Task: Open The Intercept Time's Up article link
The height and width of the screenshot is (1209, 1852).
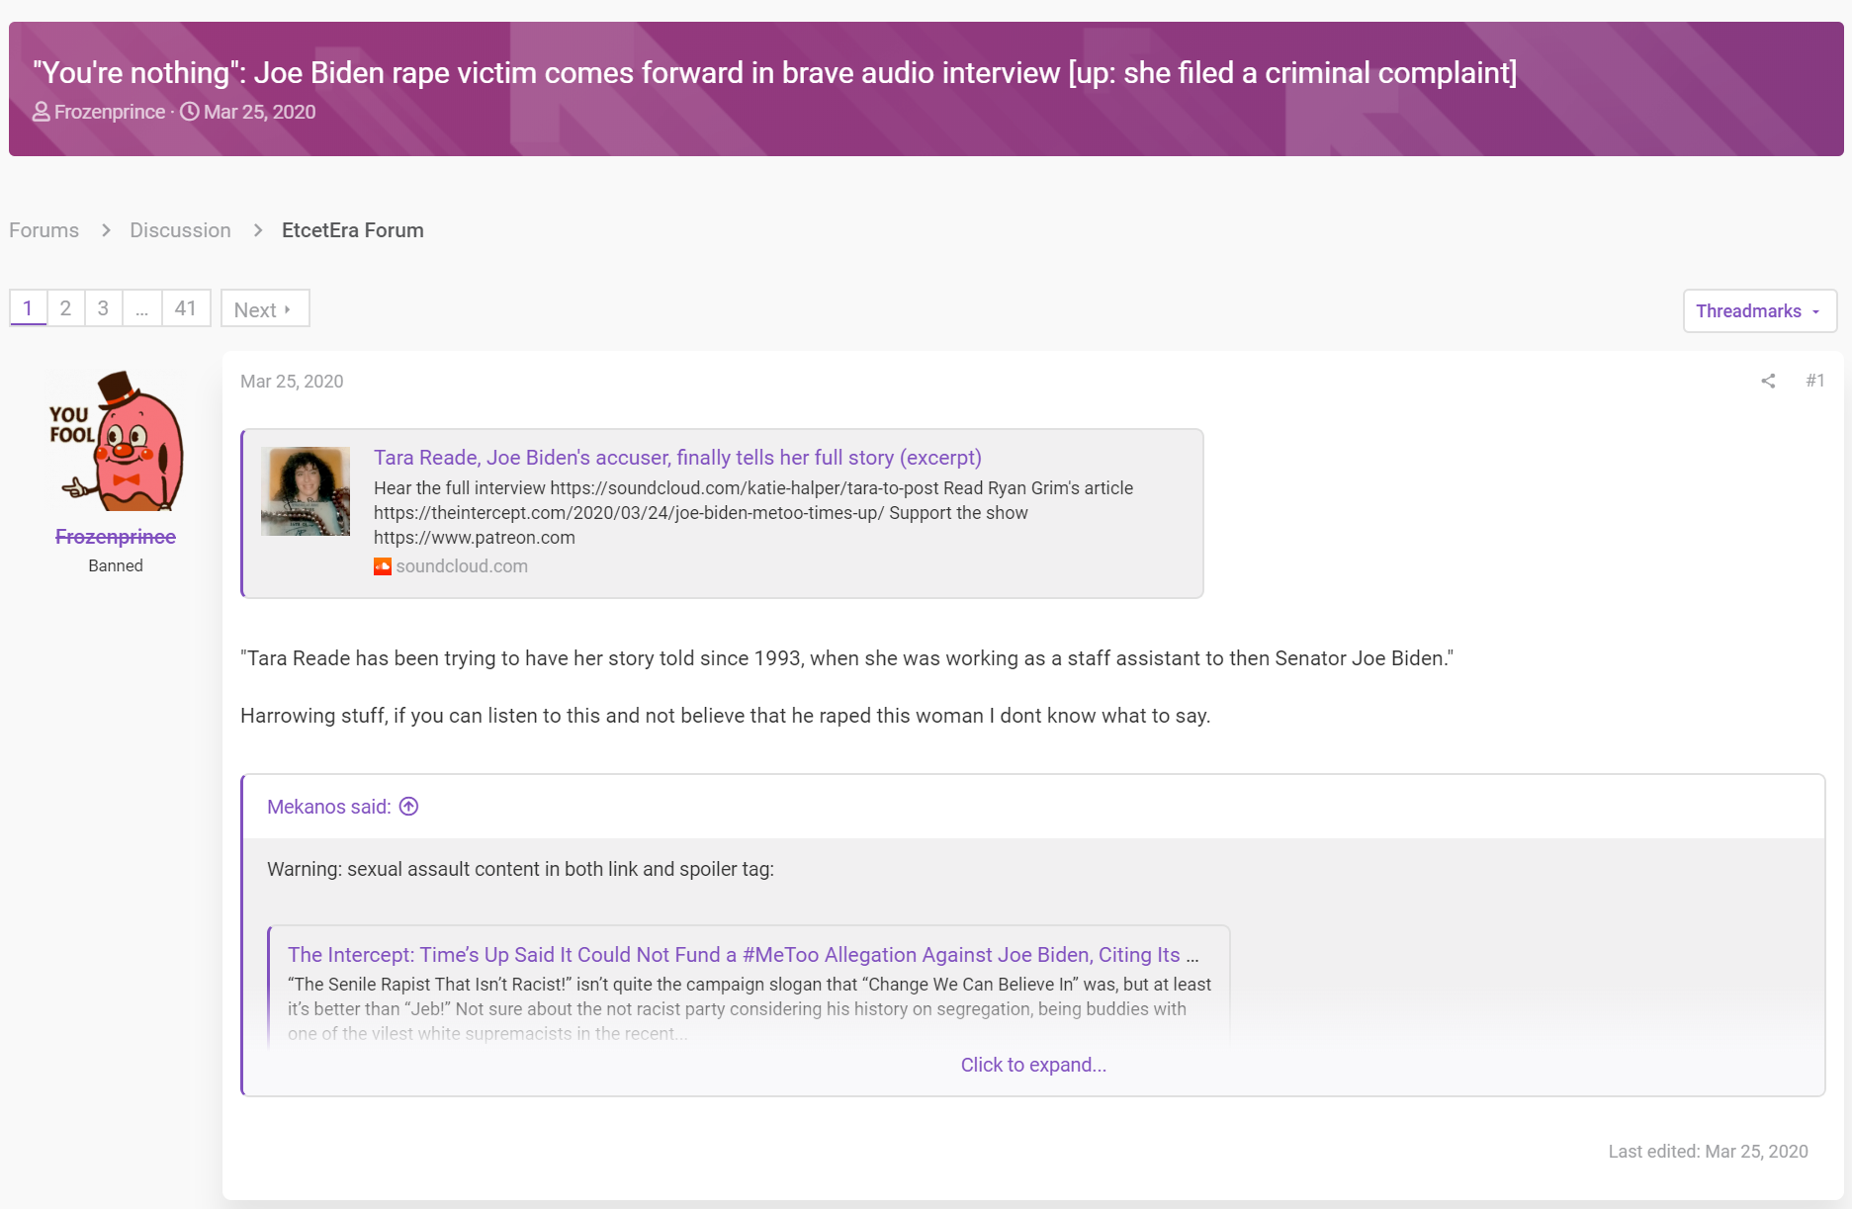Action: coord(744,955)
